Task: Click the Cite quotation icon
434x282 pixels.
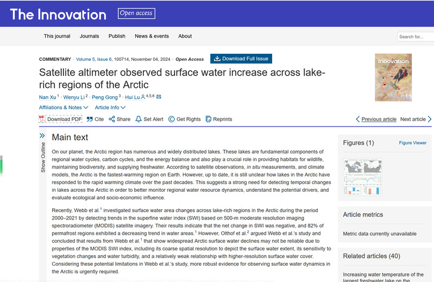Action: tap(90, 119)
